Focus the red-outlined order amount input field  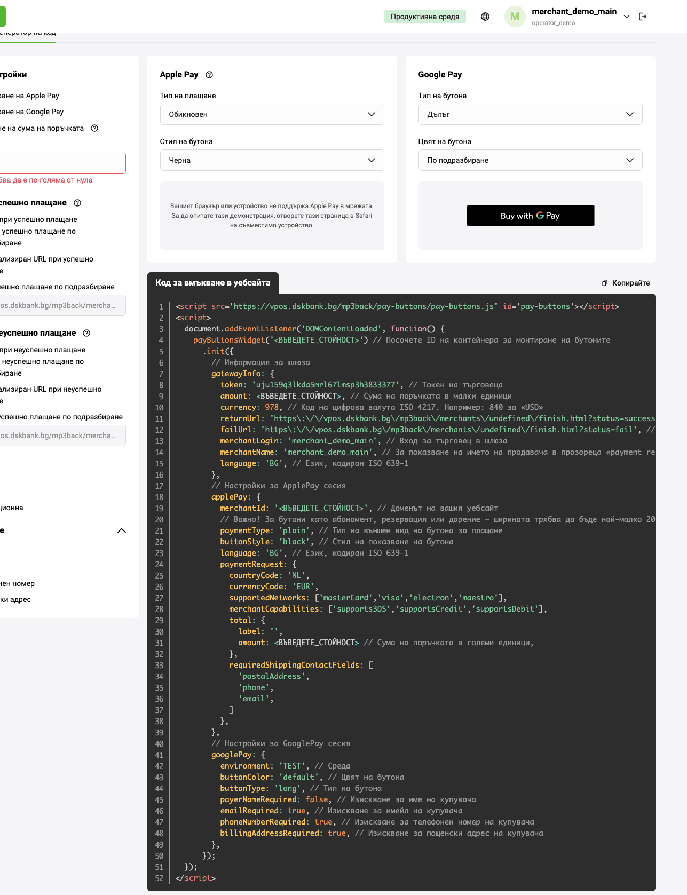pos(62,163)
